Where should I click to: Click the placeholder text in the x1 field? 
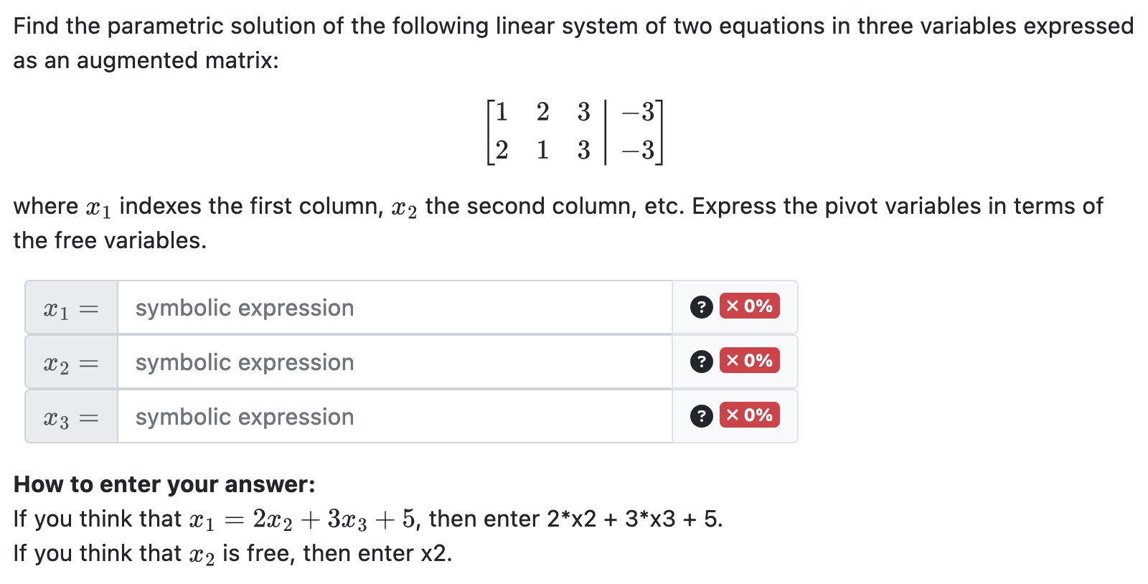[x=244, y=306]
